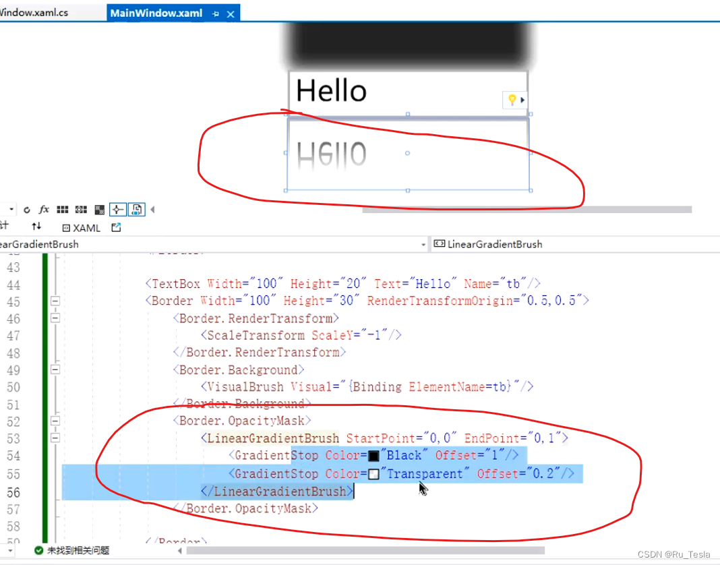Refresh the XAML designer preview
The height and width of the screenshot is (565, 720).
27,209
